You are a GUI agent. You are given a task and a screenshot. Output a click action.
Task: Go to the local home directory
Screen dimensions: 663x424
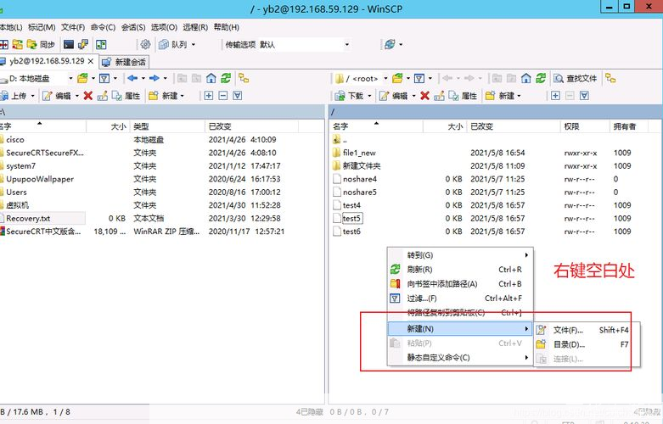(211, 78)
